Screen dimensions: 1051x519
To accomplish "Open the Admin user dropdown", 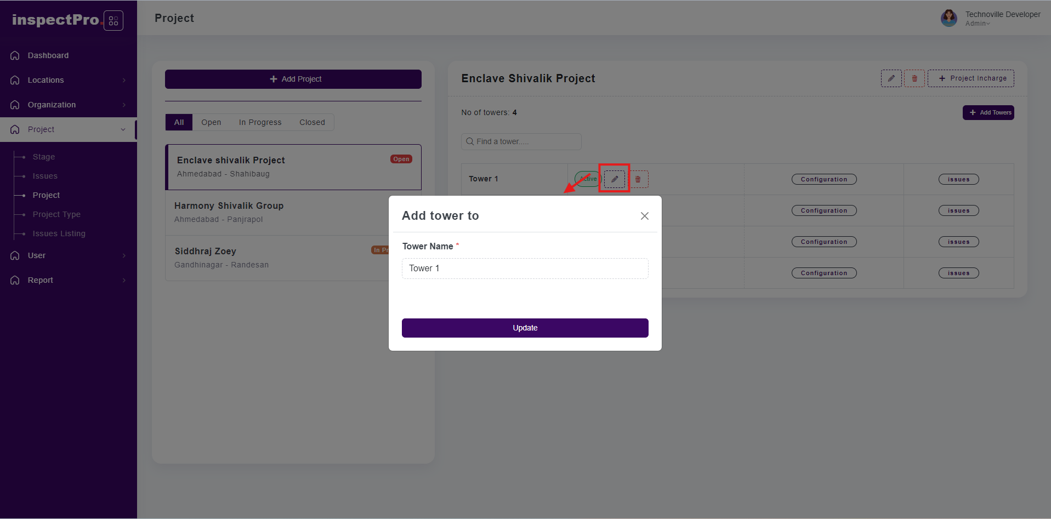I will coord(978,24).
